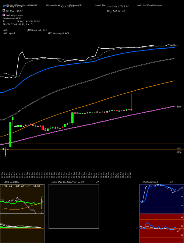Click the large green candle at the mid-chart gap up
The width and height of the screenshot is (184, 243).
pyautogui.click(x=72, y=118)
